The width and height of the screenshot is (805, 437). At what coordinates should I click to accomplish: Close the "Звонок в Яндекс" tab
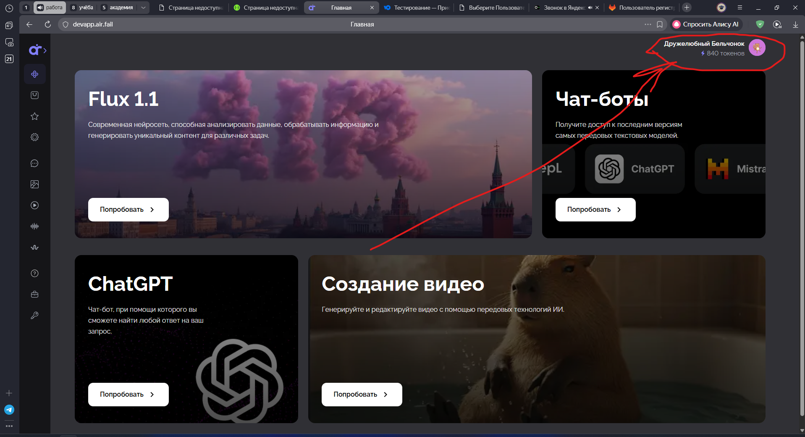pos(597,8)
